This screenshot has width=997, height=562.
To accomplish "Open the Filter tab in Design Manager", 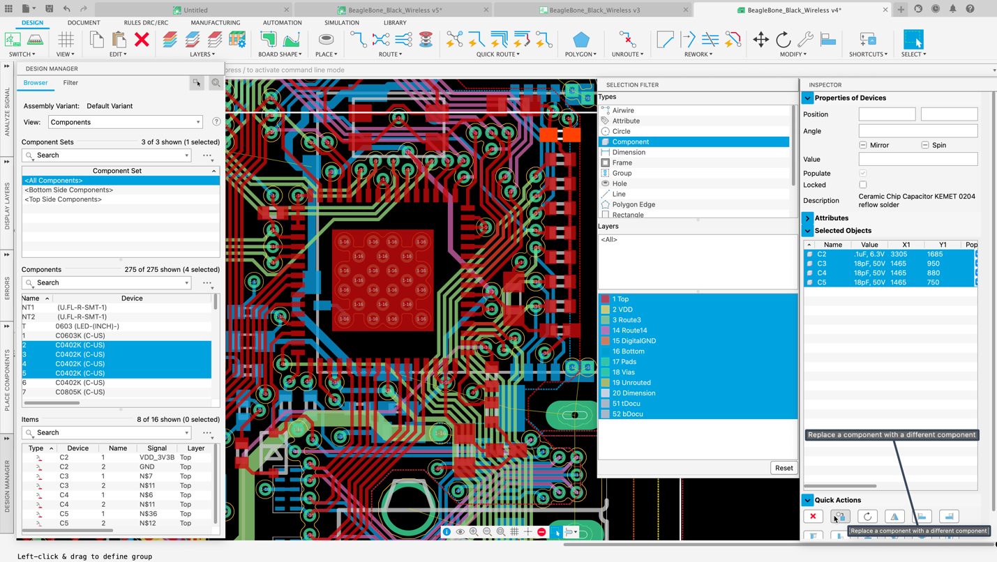I will click(70, 82).
